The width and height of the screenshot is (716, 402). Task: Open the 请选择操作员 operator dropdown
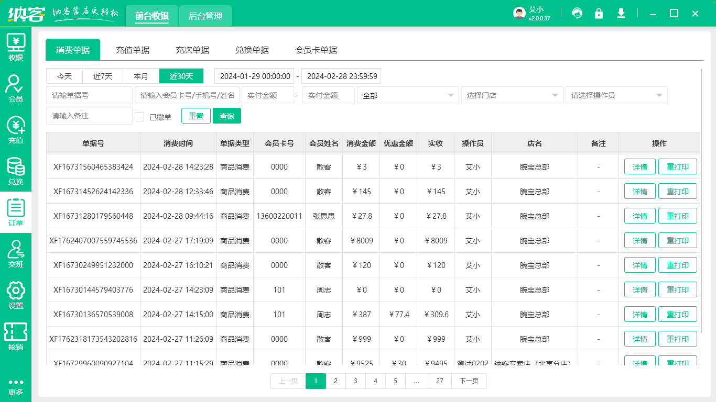pyautogui.click(x=616, y=95)
